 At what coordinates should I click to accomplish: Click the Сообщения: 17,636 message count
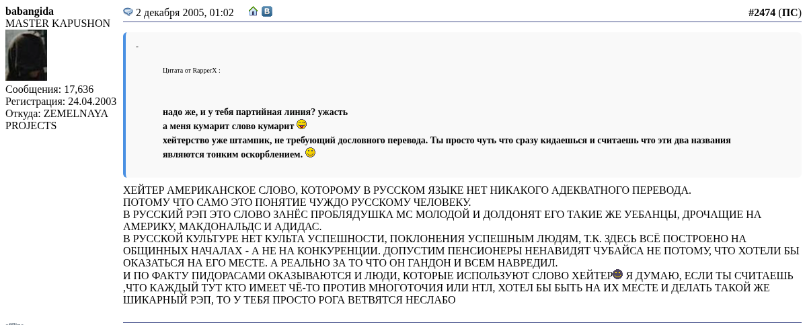point(49,89)
